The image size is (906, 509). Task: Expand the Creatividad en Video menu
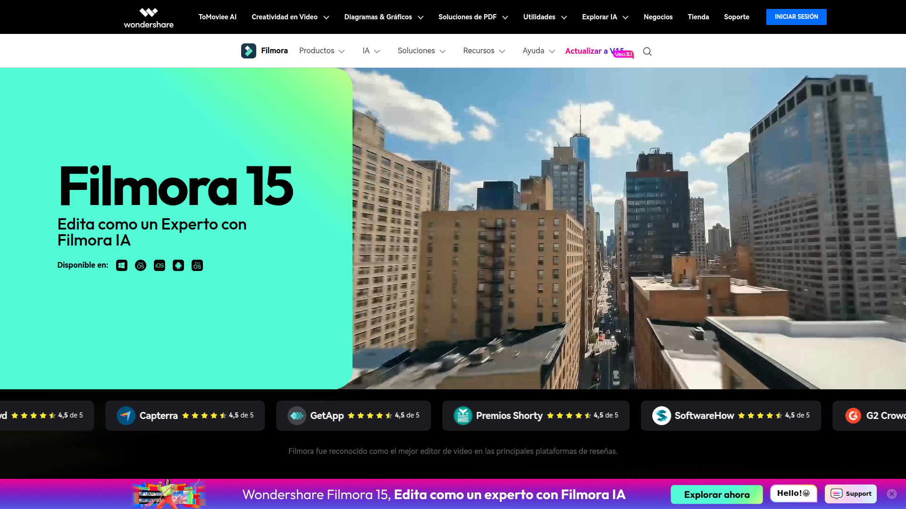tap(290, 17)
